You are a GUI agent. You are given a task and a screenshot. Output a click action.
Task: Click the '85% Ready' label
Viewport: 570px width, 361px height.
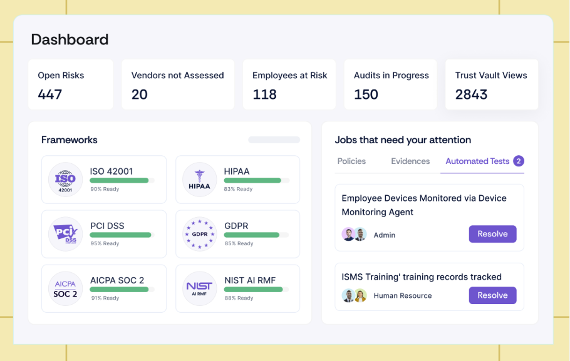coord(239,244)
